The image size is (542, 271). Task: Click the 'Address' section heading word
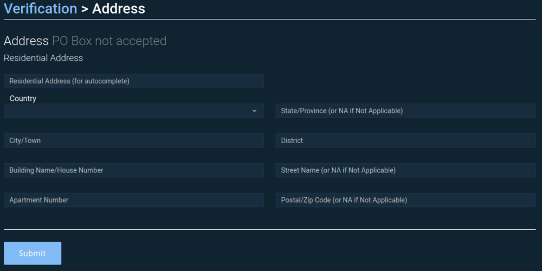coord(26,41)
